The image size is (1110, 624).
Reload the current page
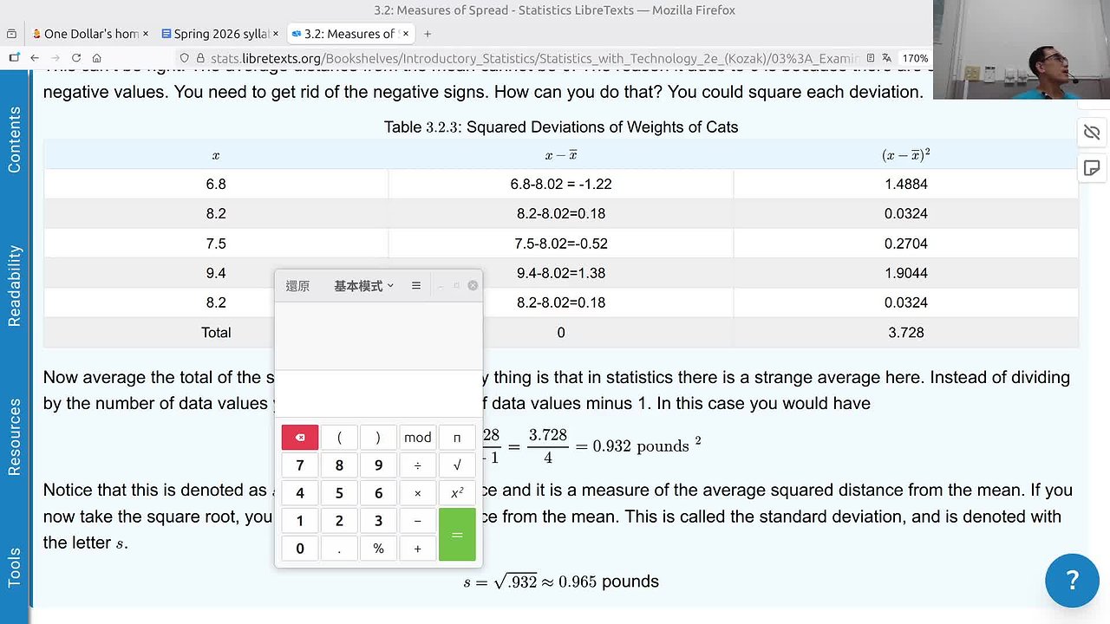76,58
